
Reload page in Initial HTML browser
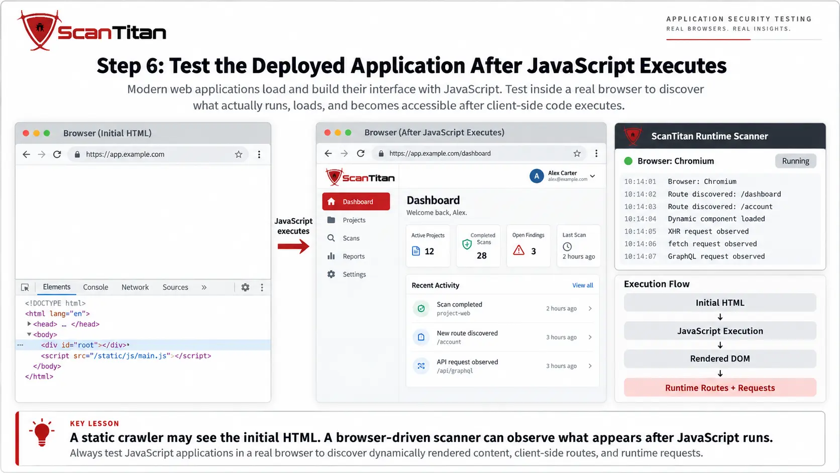click(57, 154)
